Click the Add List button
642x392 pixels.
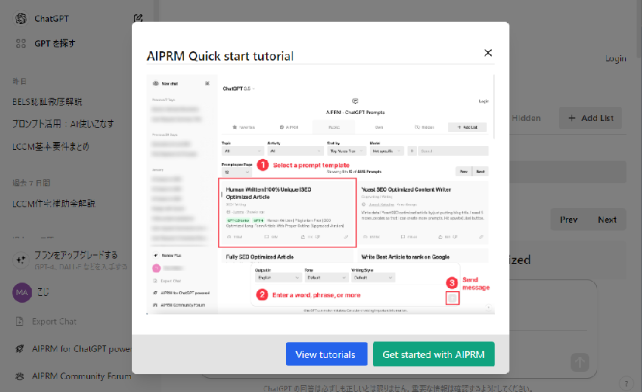tap(590, 118)
